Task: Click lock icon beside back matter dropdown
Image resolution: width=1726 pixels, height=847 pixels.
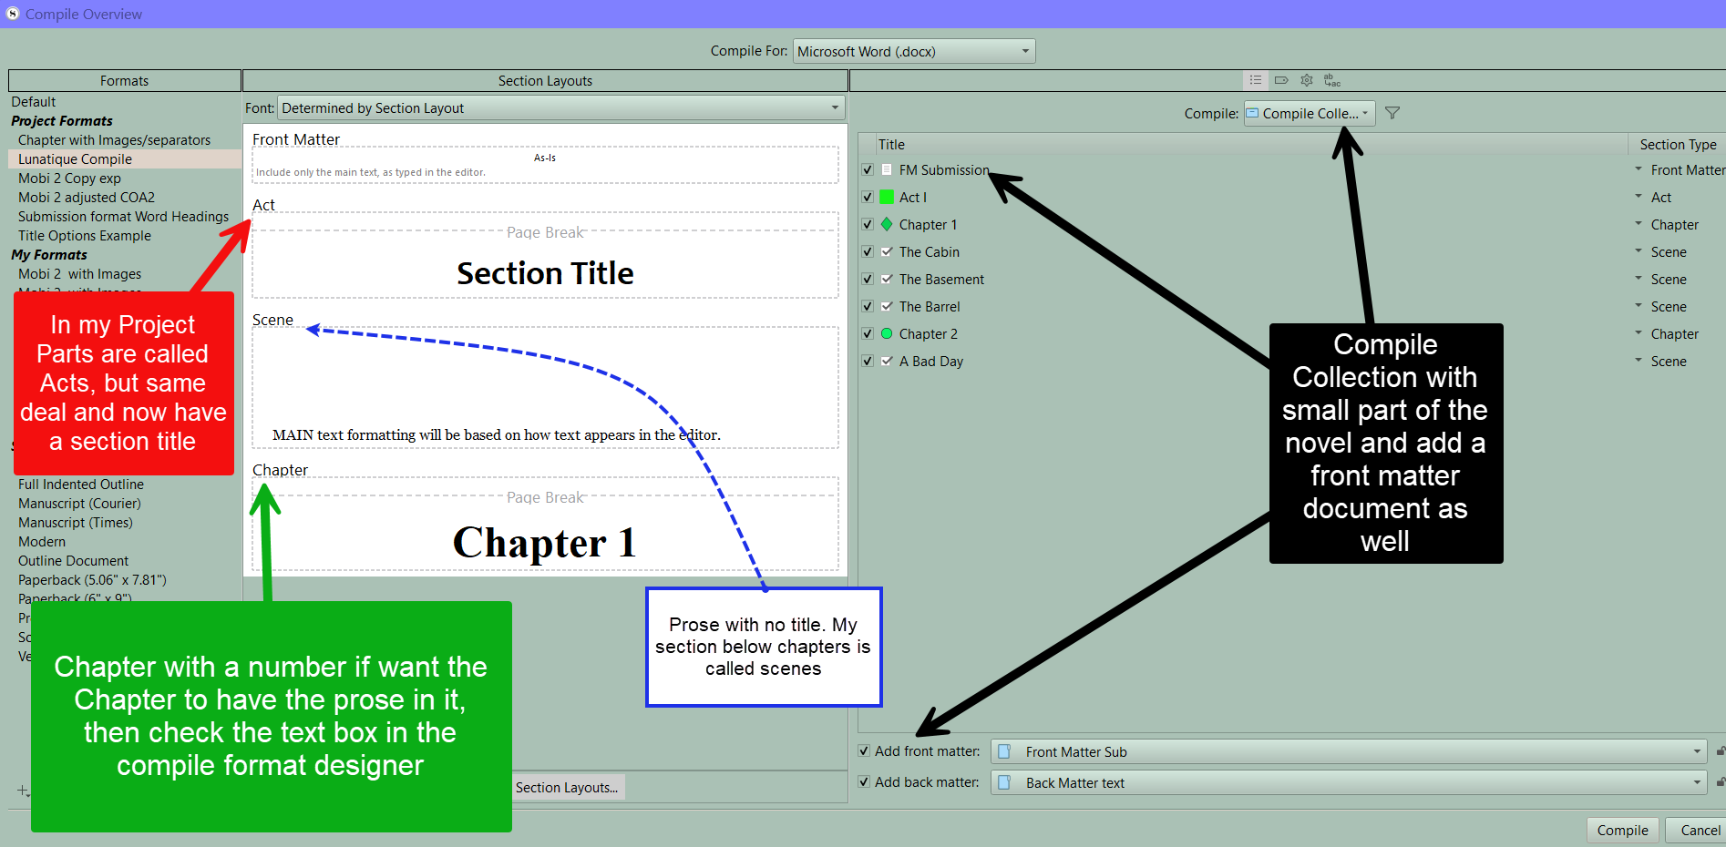Action: point(1720,782)
